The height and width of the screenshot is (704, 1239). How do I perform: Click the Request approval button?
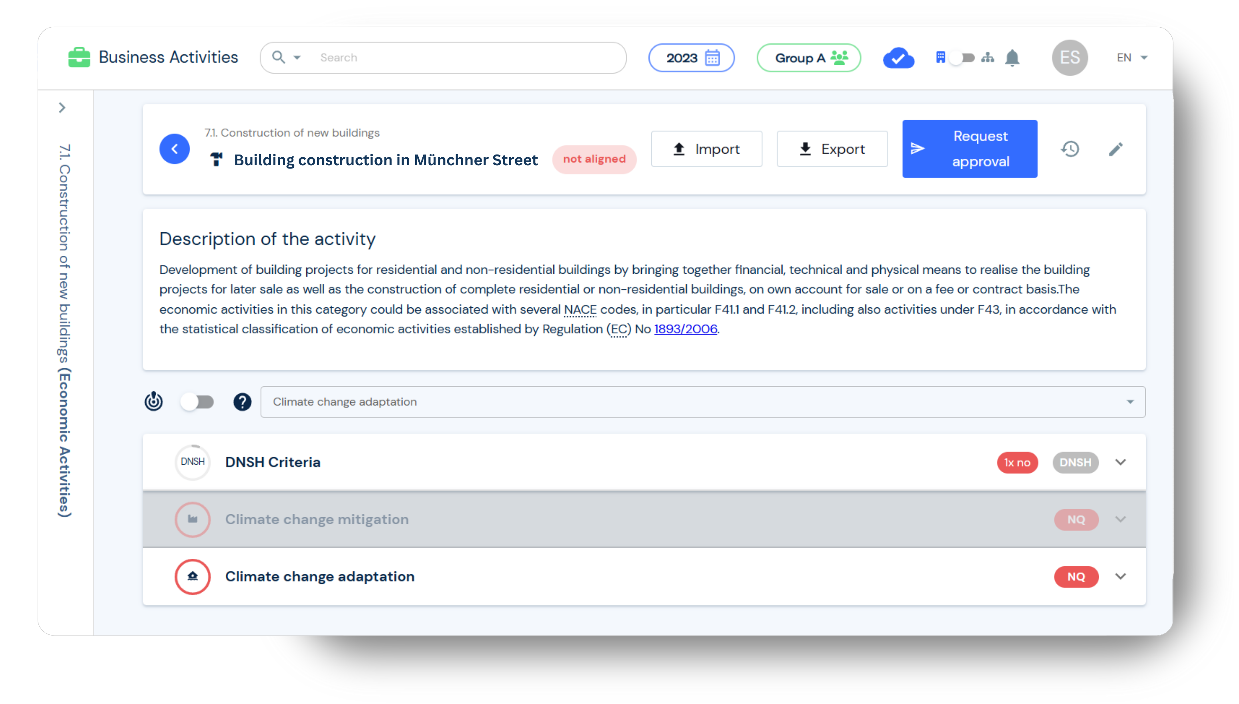pyautogui.click(x=970, y=150)
